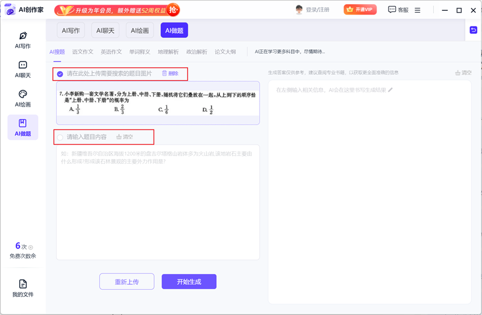Switch to the AI绘画 top tab

click(x=140, y=31)
